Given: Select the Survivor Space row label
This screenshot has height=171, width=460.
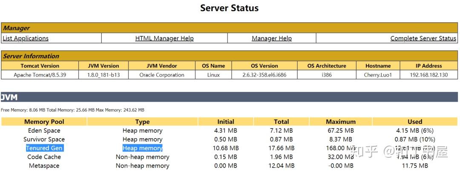Looking at the screenshot, I should [x=44, y=140].
